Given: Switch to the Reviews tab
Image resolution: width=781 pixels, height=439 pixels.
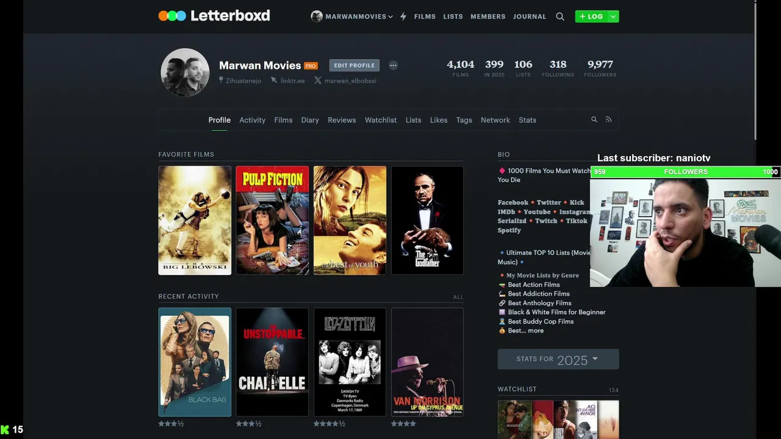Looking at the screenshot, I should coord(342,120).
